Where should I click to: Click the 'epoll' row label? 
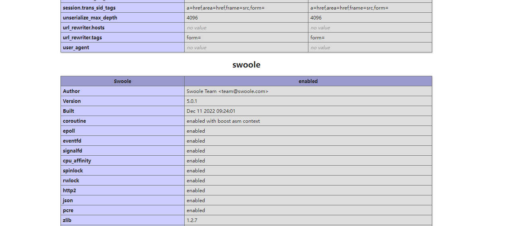click(x=69, y=131)
